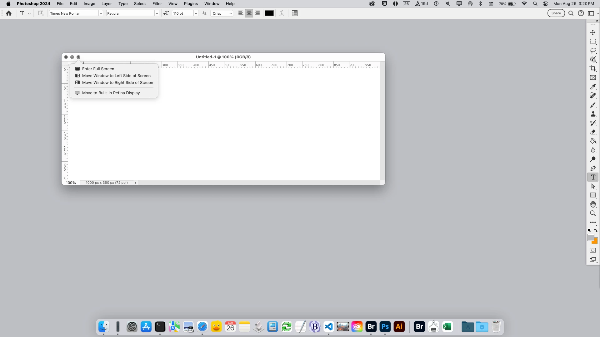
Task: Choose Enter Full Screen menu entry
Action: [98, 69]
